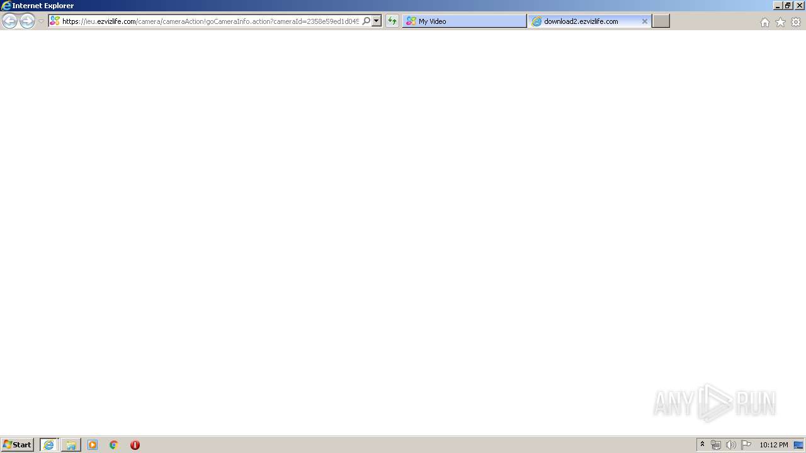The height and width of the screenshot is (453, 806).
Task: Click the 10:12 PM clock
Action: pyautogui.click(x=774, y=445)
